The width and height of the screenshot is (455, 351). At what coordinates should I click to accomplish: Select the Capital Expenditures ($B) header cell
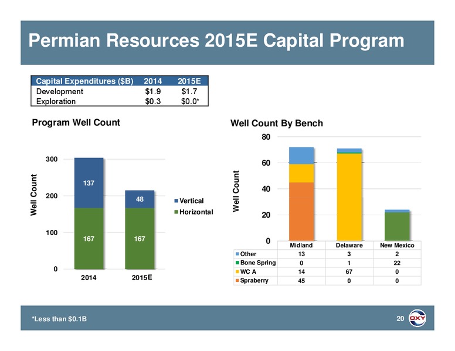pyautogui.click(x=84, y=81)
